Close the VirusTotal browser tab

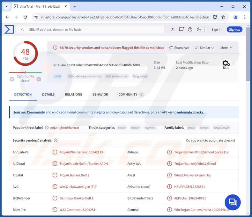click(66, 6)
